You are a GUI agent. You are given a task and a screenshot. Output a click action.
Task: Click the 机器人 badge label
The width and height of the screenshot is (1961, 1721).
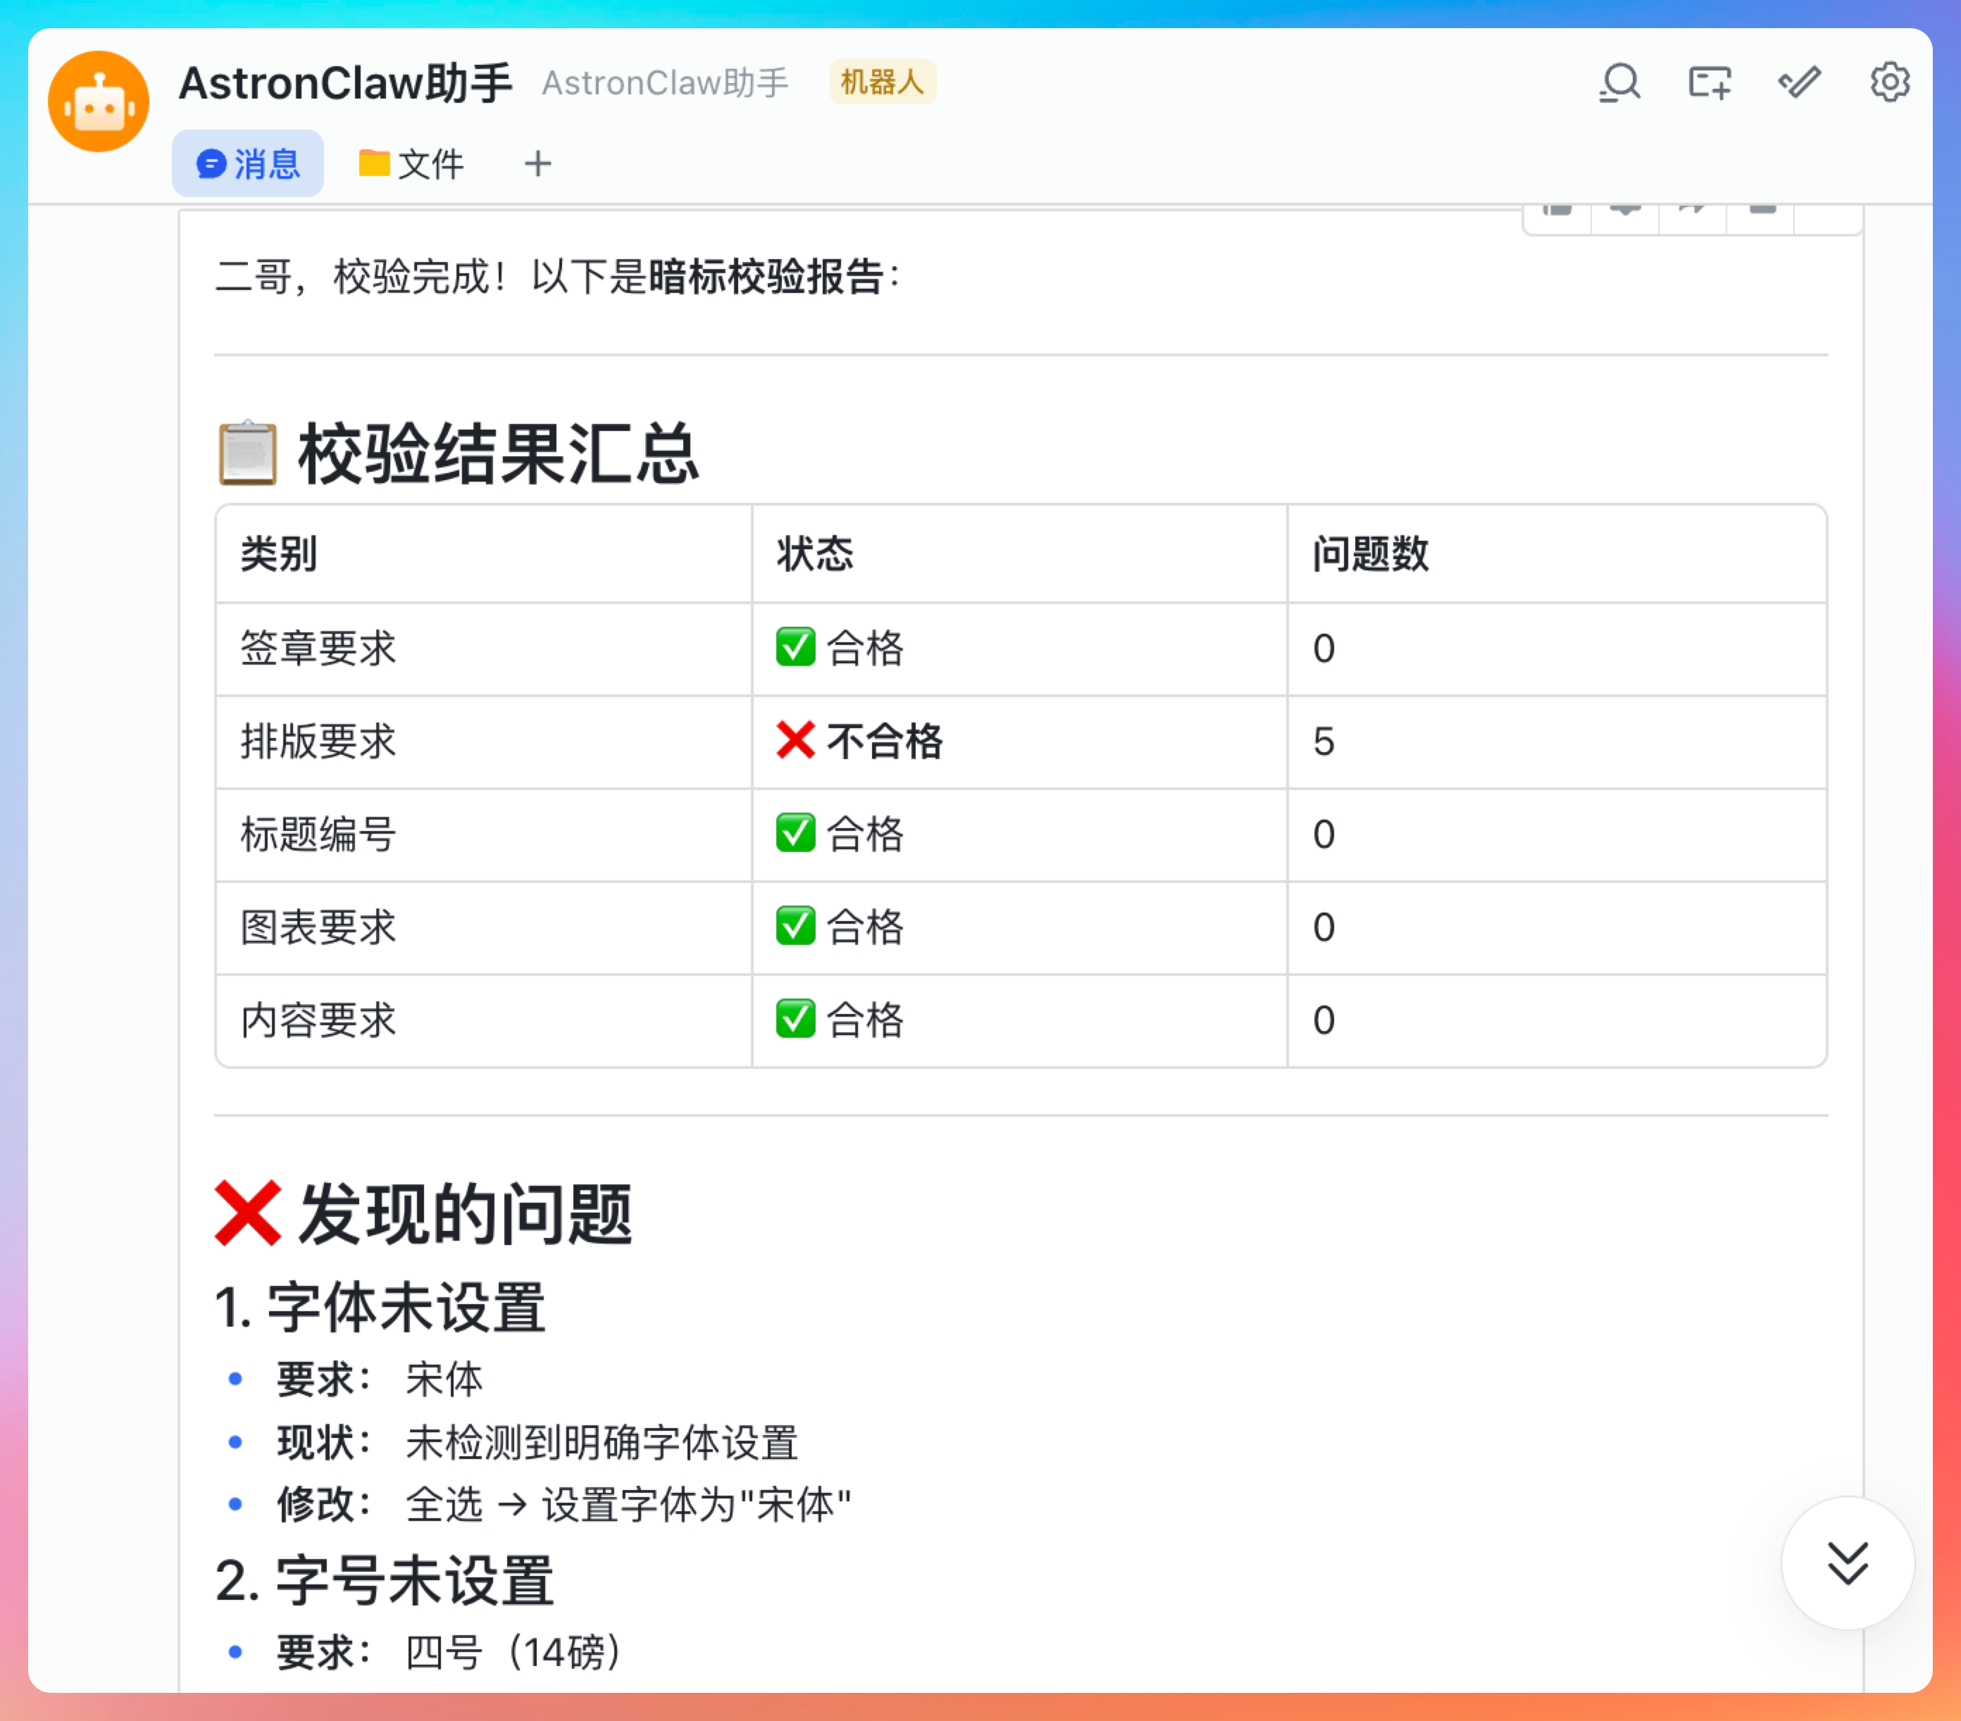click(x=882, y=82)
